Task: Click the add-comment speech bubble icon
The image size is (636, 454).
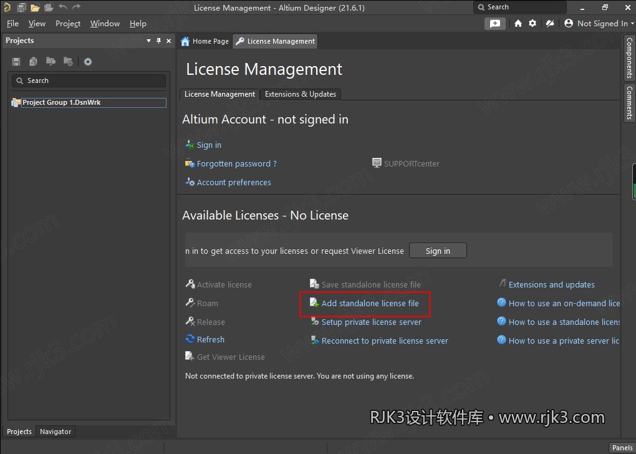Action: [495, 24]
